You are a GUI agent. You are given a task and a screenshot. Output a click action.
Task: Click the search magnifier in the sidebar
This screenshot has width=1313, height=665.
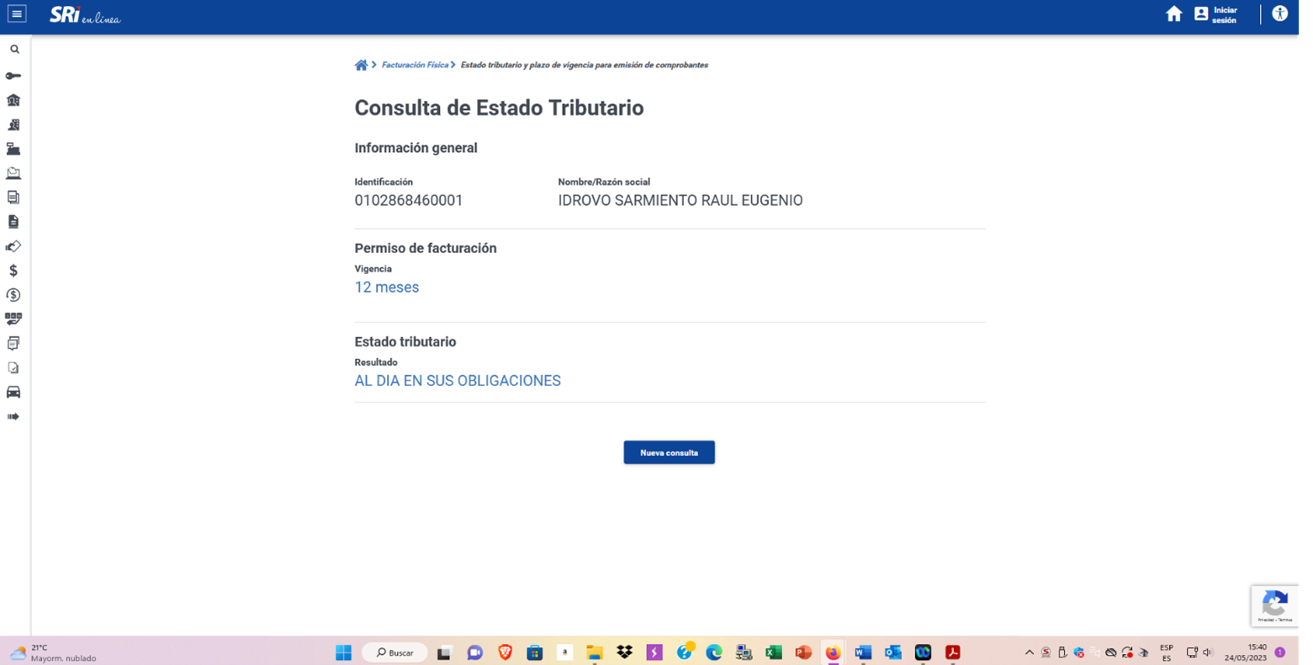click(x=14, y=50)
